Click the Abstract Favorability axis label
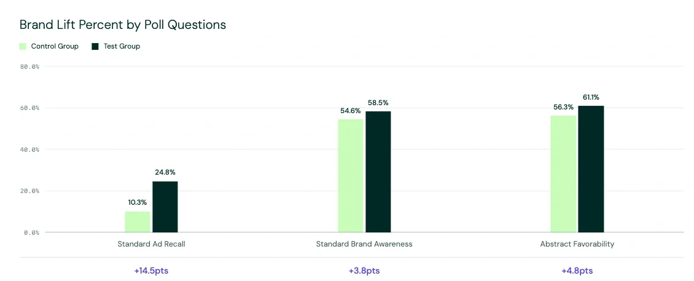 [577, 244]
